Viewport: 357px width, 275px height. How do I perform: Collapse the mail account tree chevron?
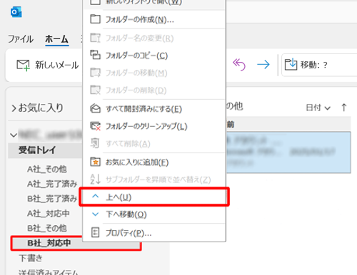14,135
